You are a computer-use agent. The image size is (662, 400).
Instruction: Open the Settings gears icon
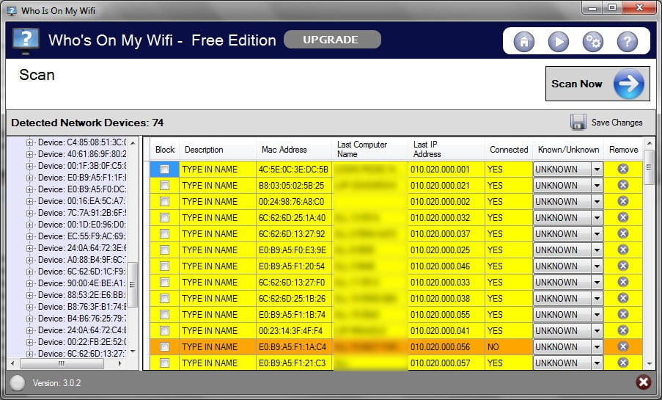(x=592, y=42)
